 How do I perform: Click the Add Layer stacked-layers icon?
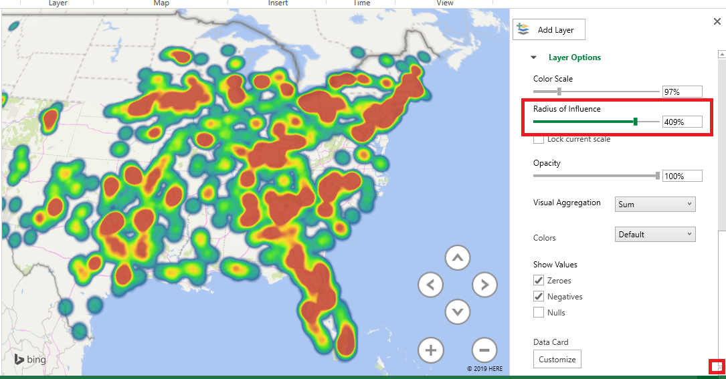coord(523,29)
